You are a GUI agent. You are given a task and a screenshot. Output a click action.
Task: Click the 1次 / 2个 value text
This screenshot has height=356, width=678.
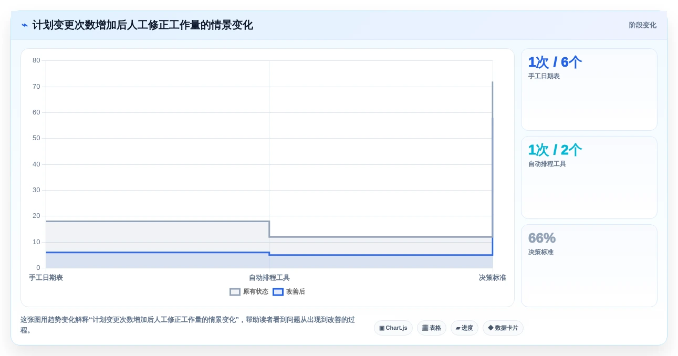point(555,150)
